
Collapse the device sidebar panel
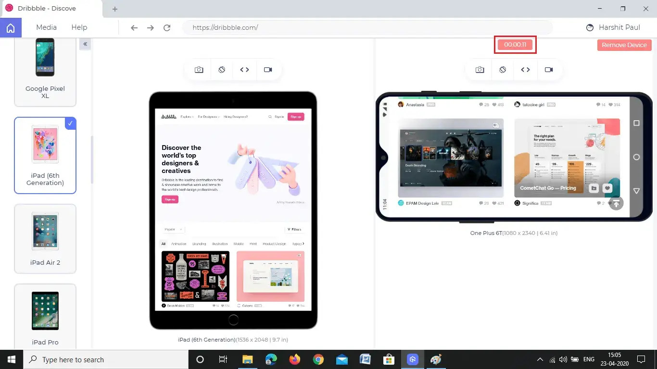85,44
